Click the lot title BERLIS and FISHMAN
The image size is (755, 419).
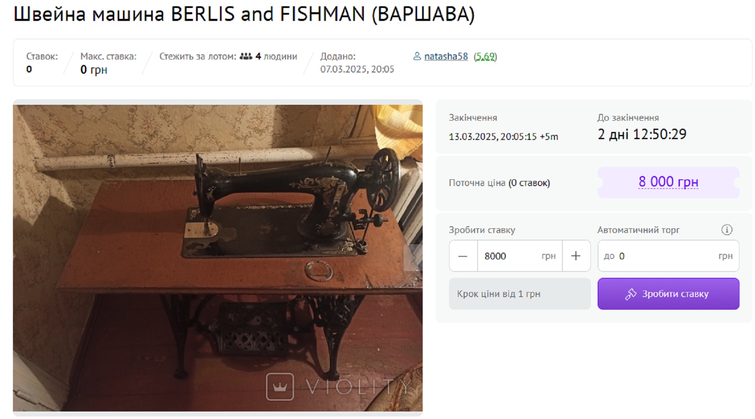[x=244, y=14]
